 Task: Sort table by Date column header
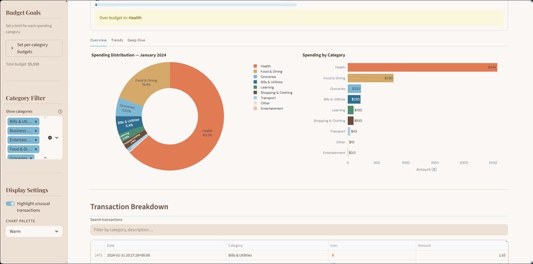165,245
